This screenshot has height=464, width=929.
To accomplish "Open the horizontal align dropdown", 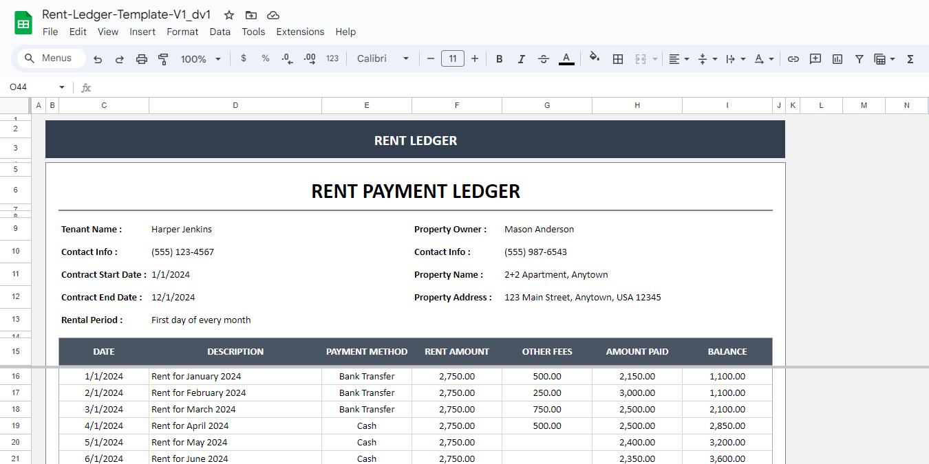I will coord(679,59).
